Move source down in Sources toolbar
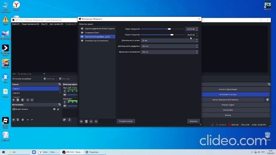 (32, 120)
